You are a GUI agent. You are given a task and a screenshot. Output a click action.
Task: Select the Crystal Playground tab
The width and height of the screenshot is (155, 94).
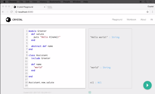tap(29, 7)
